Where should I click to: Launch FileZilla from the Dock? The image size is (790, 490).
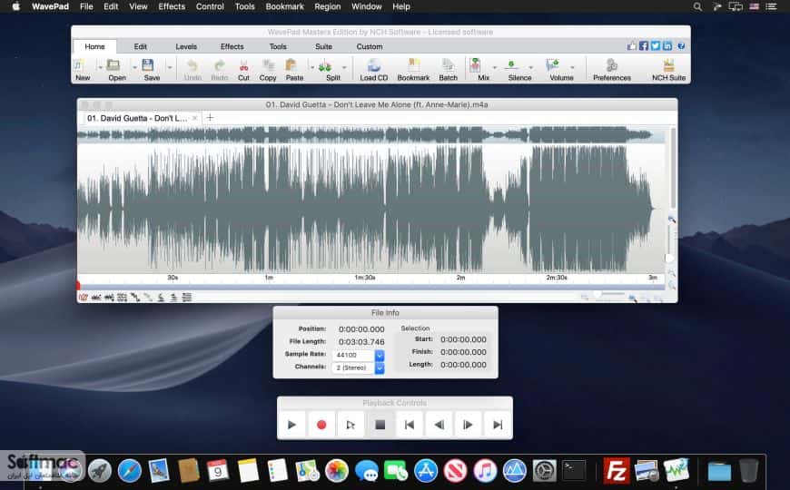617,471
